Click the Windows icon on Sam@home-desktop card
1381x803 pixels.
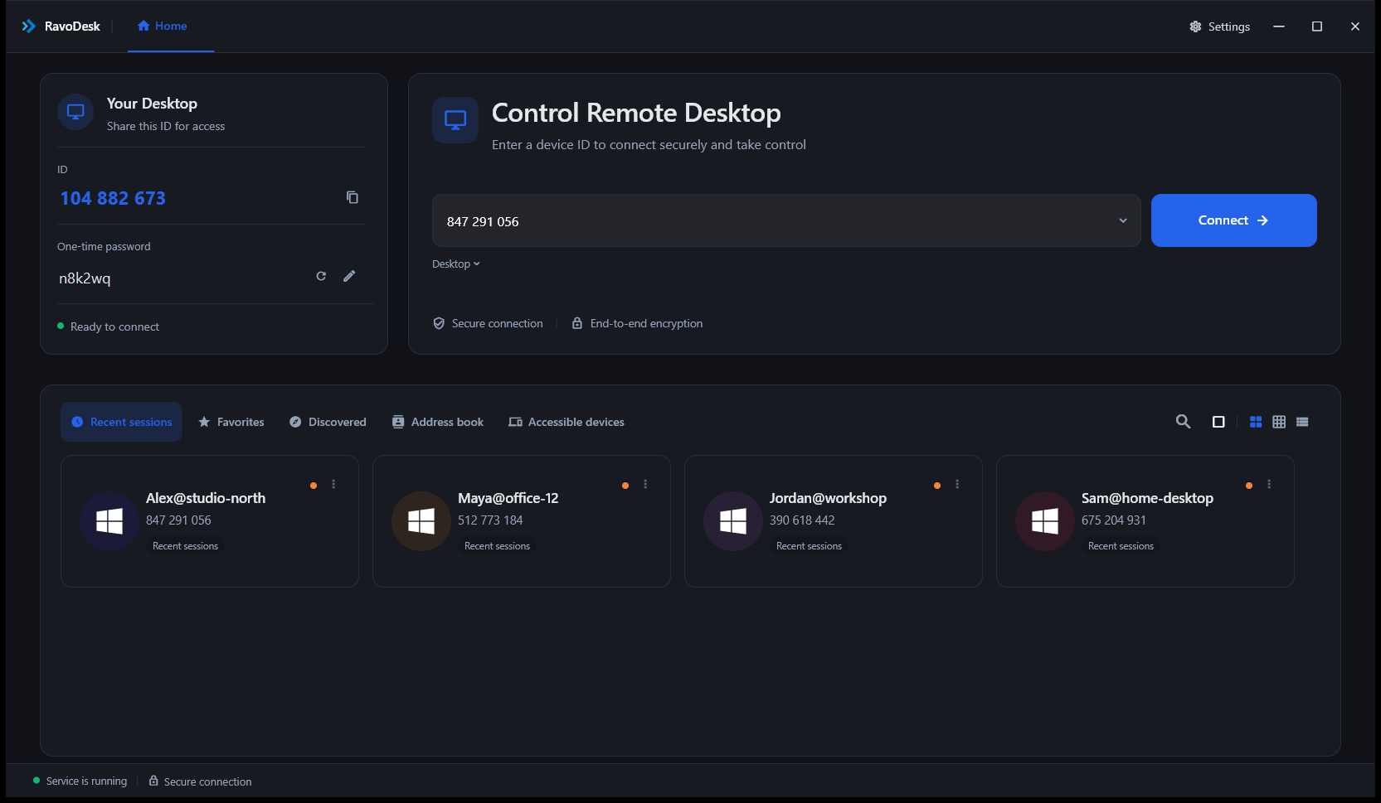tap(1045, 521)
